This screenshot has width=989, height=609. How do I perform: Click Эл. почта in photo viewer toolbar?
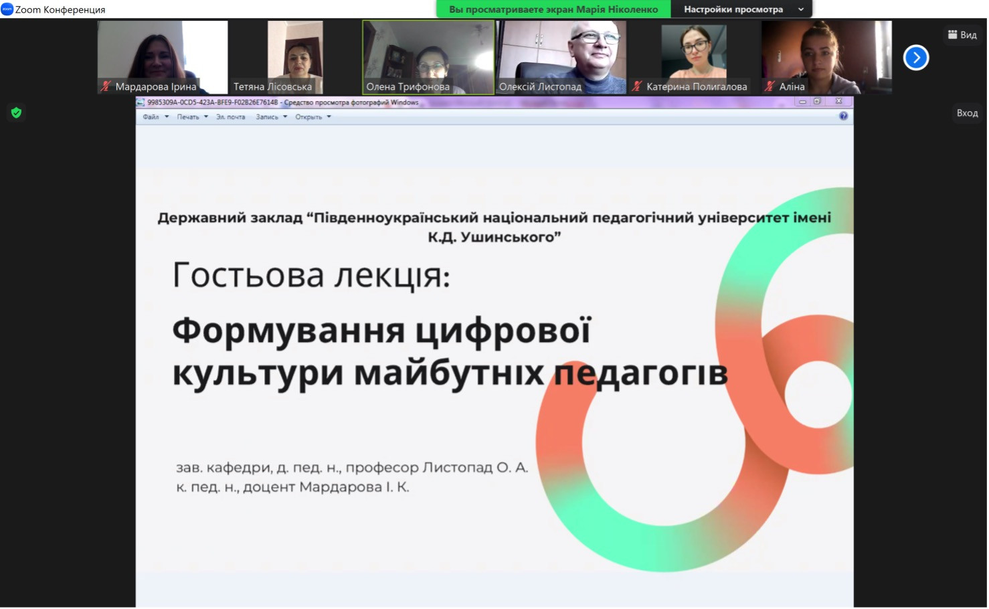coord(231,117)
